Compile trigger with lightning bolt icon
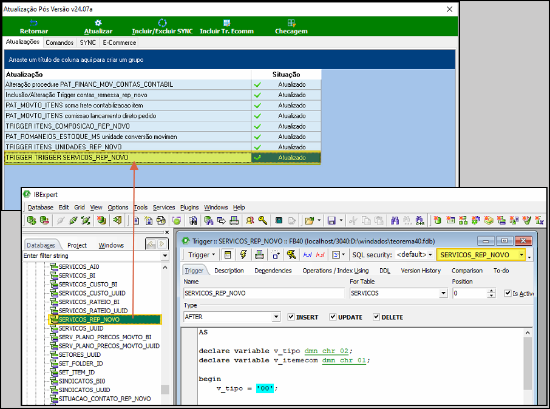The width and height of the screenshot is (550, 409). [243, 255]
